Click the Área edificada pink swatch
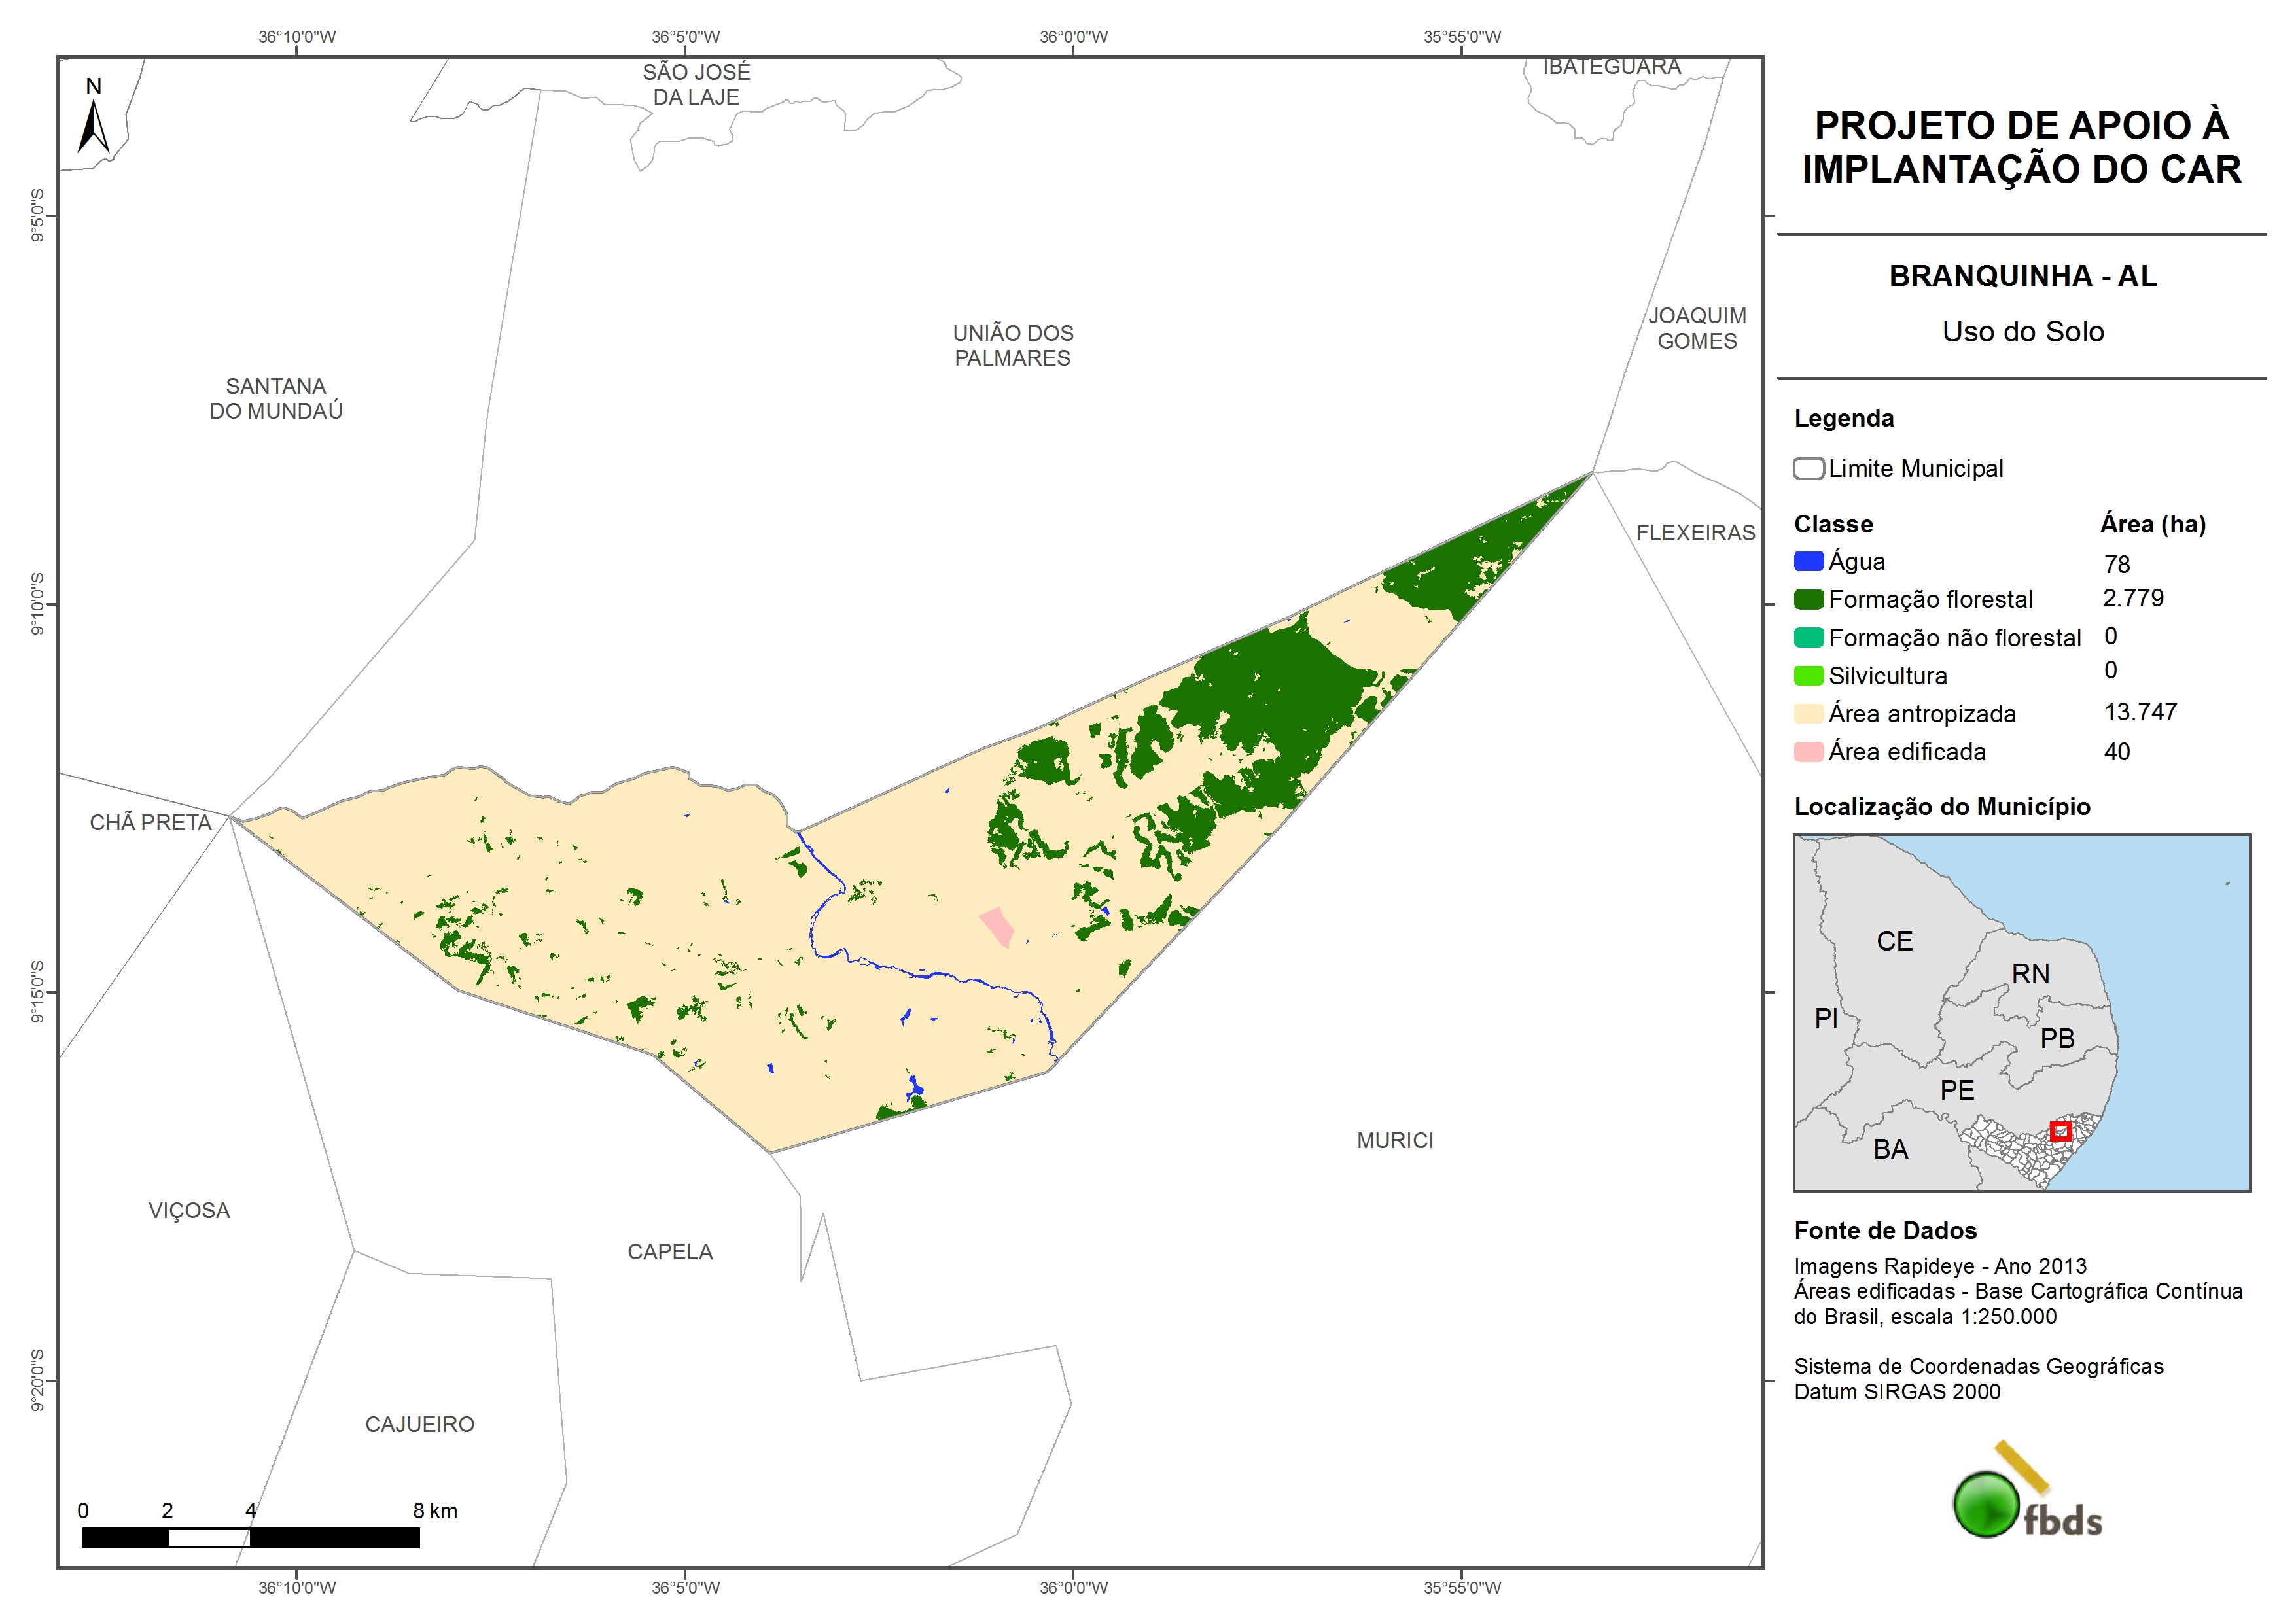2296x1623 pixels. pos(1808,751)
